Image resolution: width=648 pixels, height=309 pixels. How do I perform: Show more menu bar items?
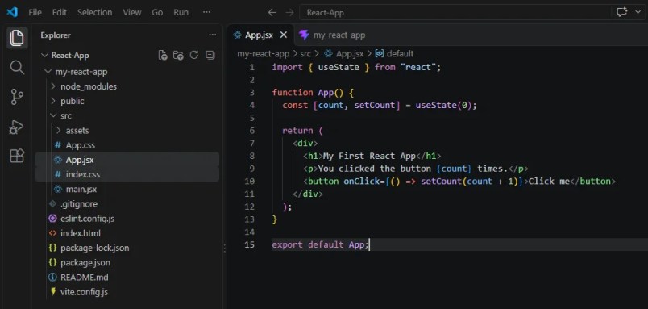206,12
